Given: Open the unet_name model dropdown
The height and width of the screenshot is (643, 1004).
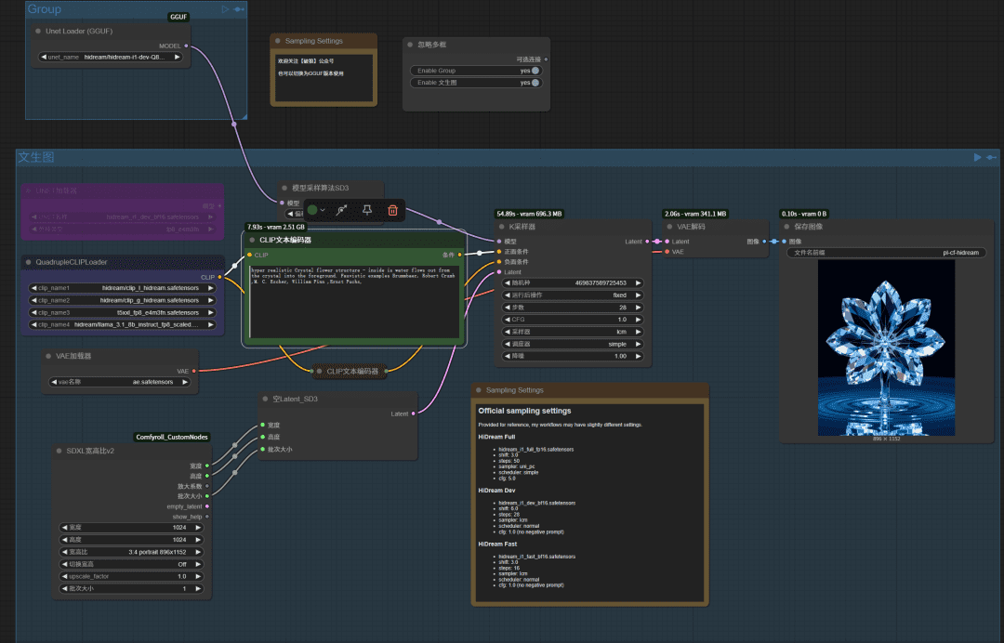Looking at the screenshot, I should pos(110,57).
